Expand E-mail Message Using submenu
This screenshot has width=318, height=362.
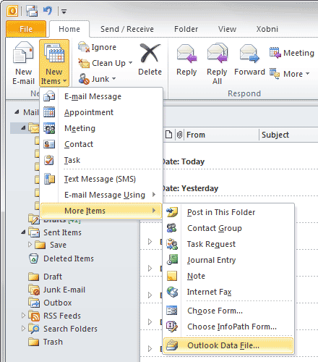tap(101, 195)
